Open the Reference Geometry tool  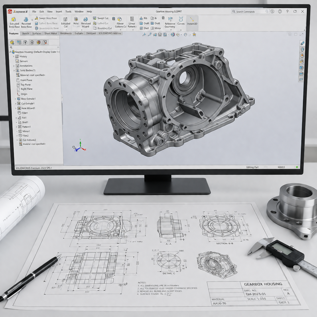[x=170, y=22]
